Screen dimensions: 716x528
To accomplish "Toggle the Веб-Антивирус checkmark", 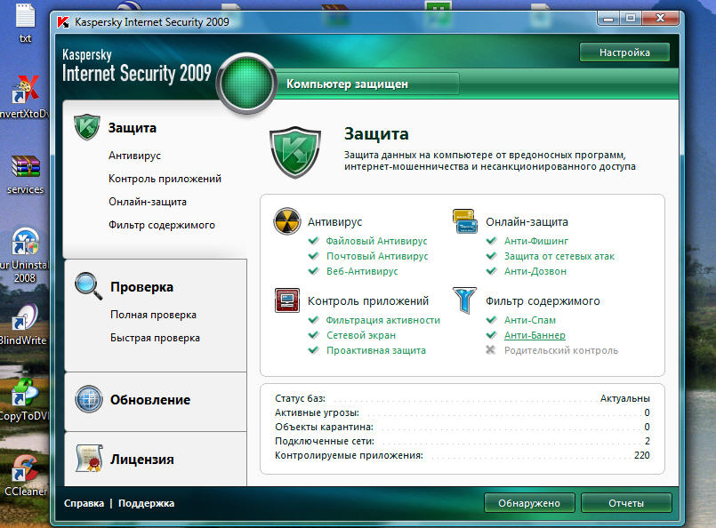I will [314, 271].
